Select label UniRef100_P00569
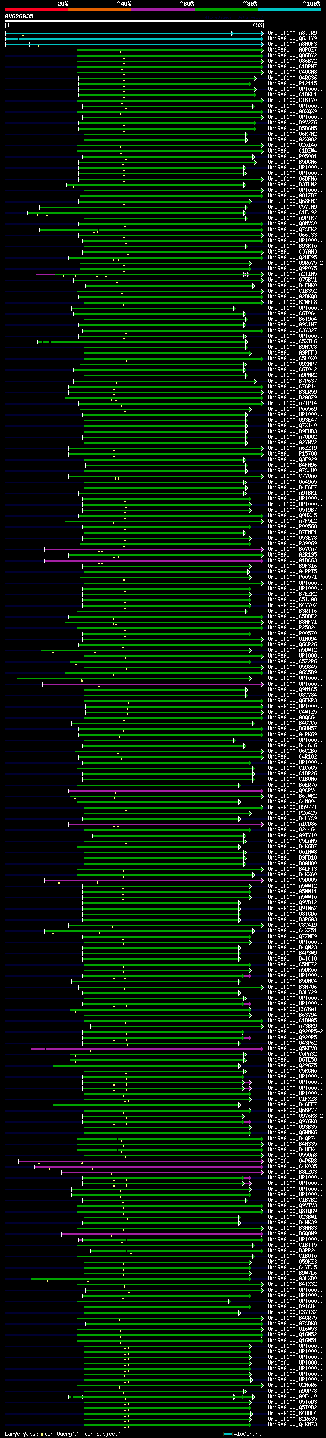 pyautogui.click(x=292, y=409)
